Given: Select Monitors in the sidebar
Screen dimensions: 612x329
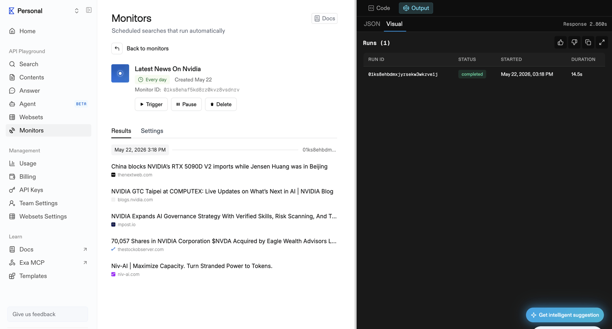Looking at the screenshot, I should click(49, 131).
